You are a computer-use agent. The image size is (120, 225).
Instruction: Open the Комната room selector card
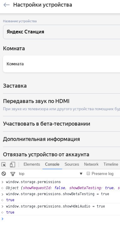[x=61, y=64]
